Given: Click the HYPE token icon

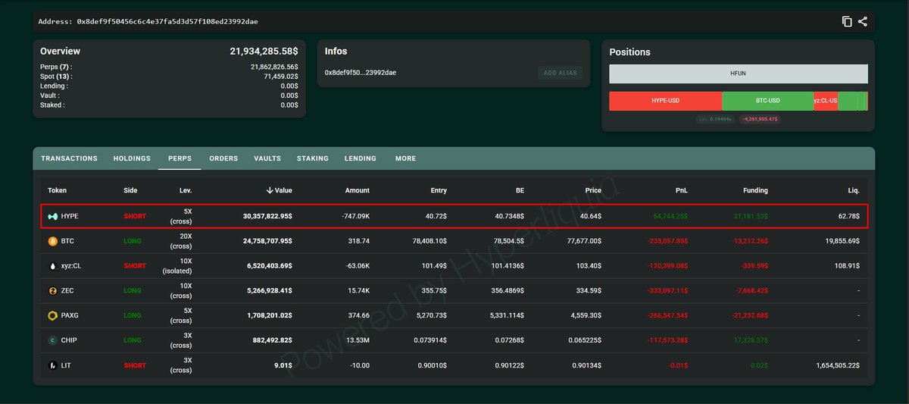Looking at the screenshot, I should pos(53,216).
